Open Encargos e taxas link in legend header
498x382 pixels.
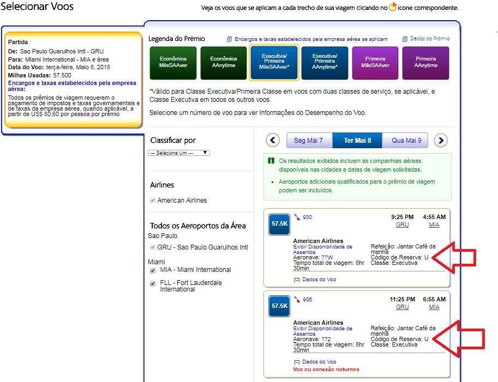click(x=311, y=39)
